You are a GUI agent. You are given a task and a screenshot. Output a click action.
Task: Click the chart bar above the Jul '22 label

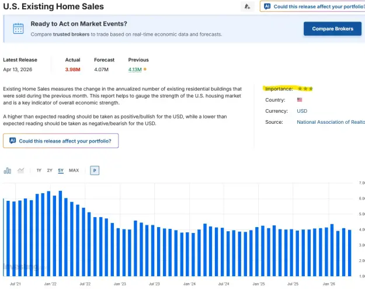click(x=84, y=242)
